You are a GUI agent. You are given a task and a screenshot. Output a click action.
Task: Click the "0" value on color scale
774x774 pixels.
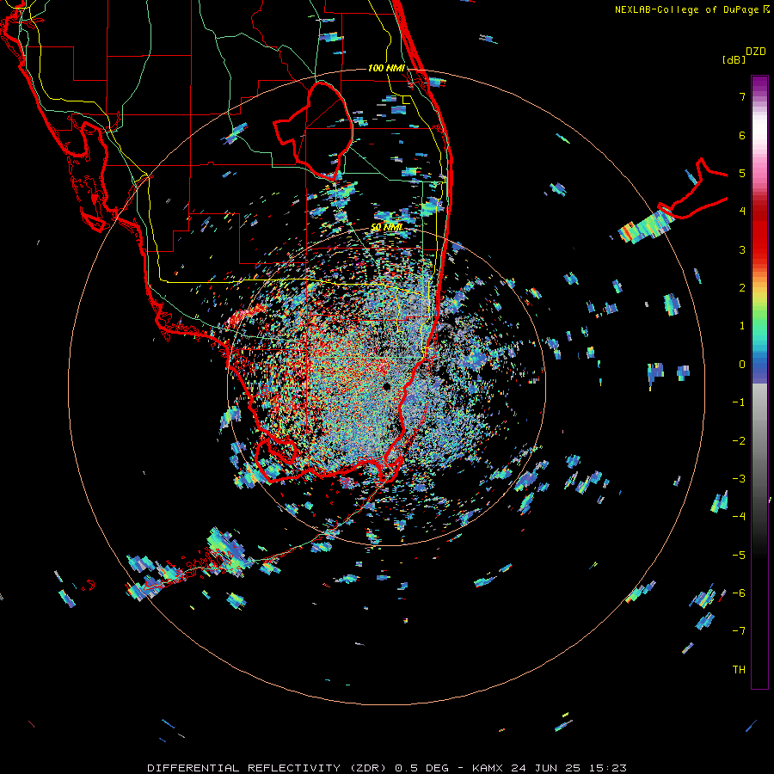(x=742, y=365)
